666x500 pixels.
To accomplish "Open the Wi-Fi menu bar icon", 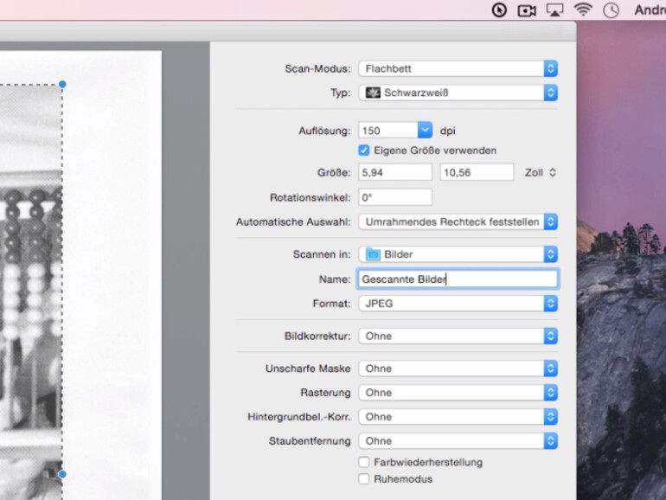I will (583, 10).
